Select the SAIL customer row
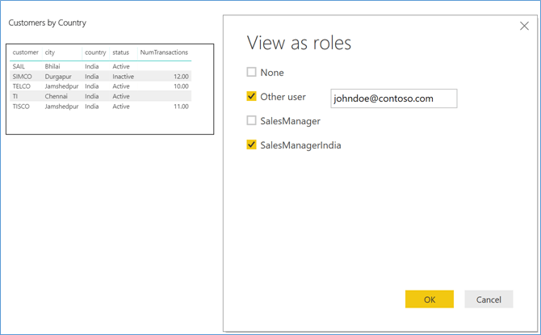 [x=19, y=66]
